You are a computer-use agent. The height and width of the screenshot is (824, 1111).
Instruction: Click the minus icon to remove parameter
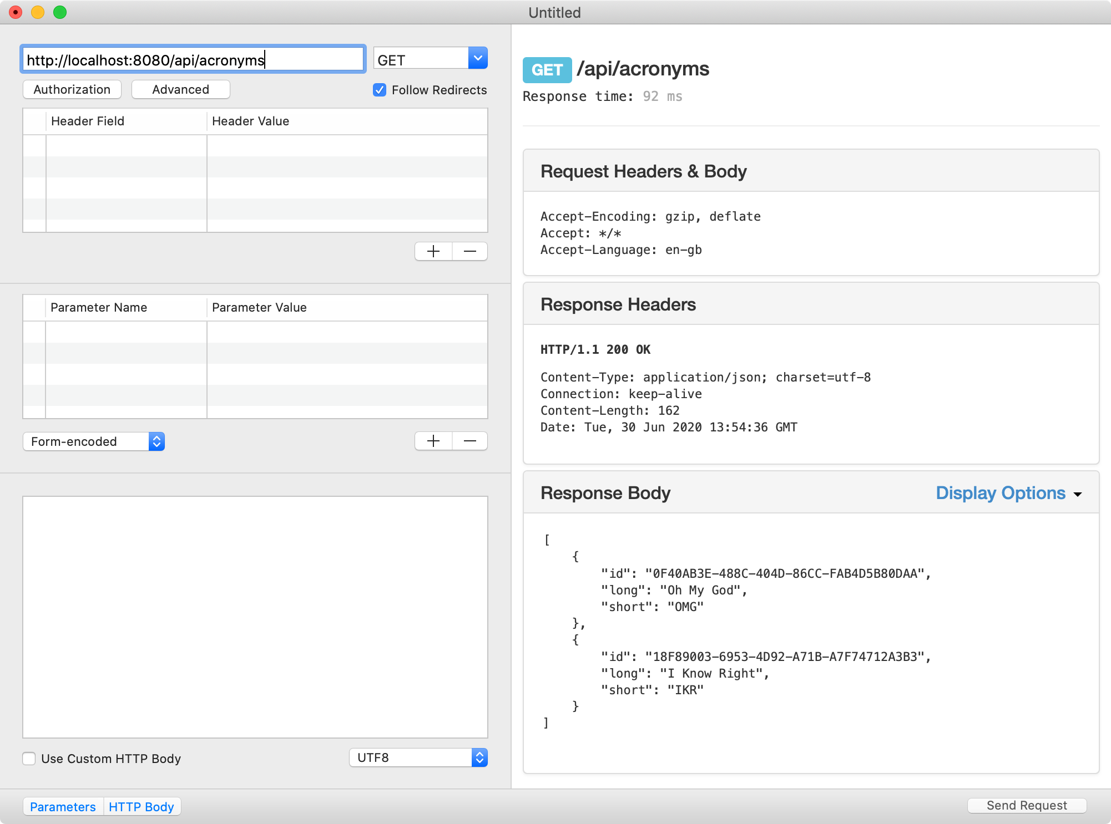470,441
